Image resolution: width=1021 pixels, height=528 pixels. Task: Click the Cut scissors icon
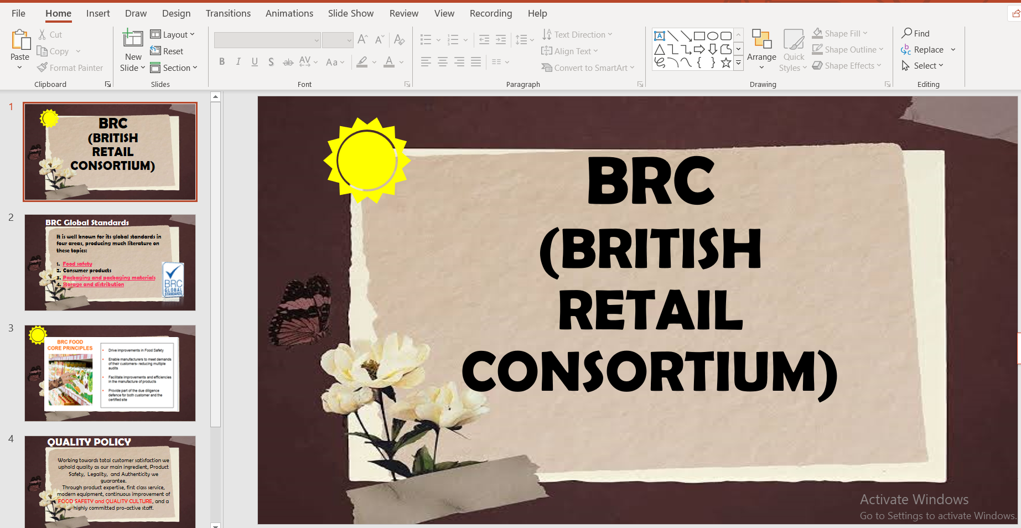(43, 34)
